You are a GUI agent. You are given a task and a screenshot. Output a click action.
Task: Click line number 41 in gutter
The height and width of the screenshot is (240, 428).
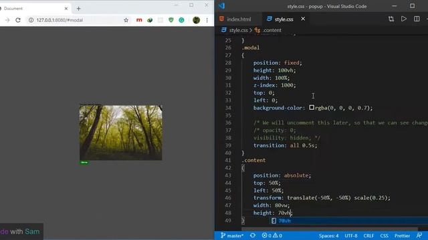[228, 160]
